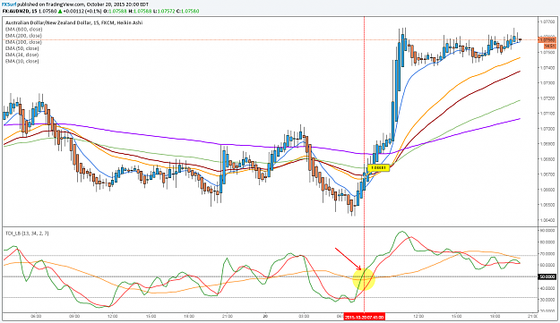The width and height of the screenshot is (560, 323).
Task: Click the 1.06400 price axis label
Action: 548,220
